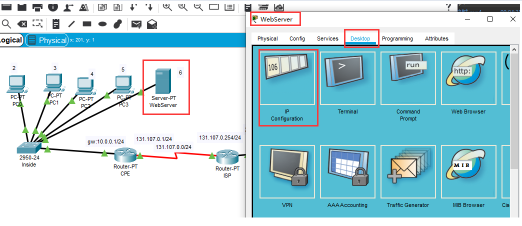This screenshot has height=226, width=522.
Task: Click the Router-PT CPE device
Action: click(122, 155)
